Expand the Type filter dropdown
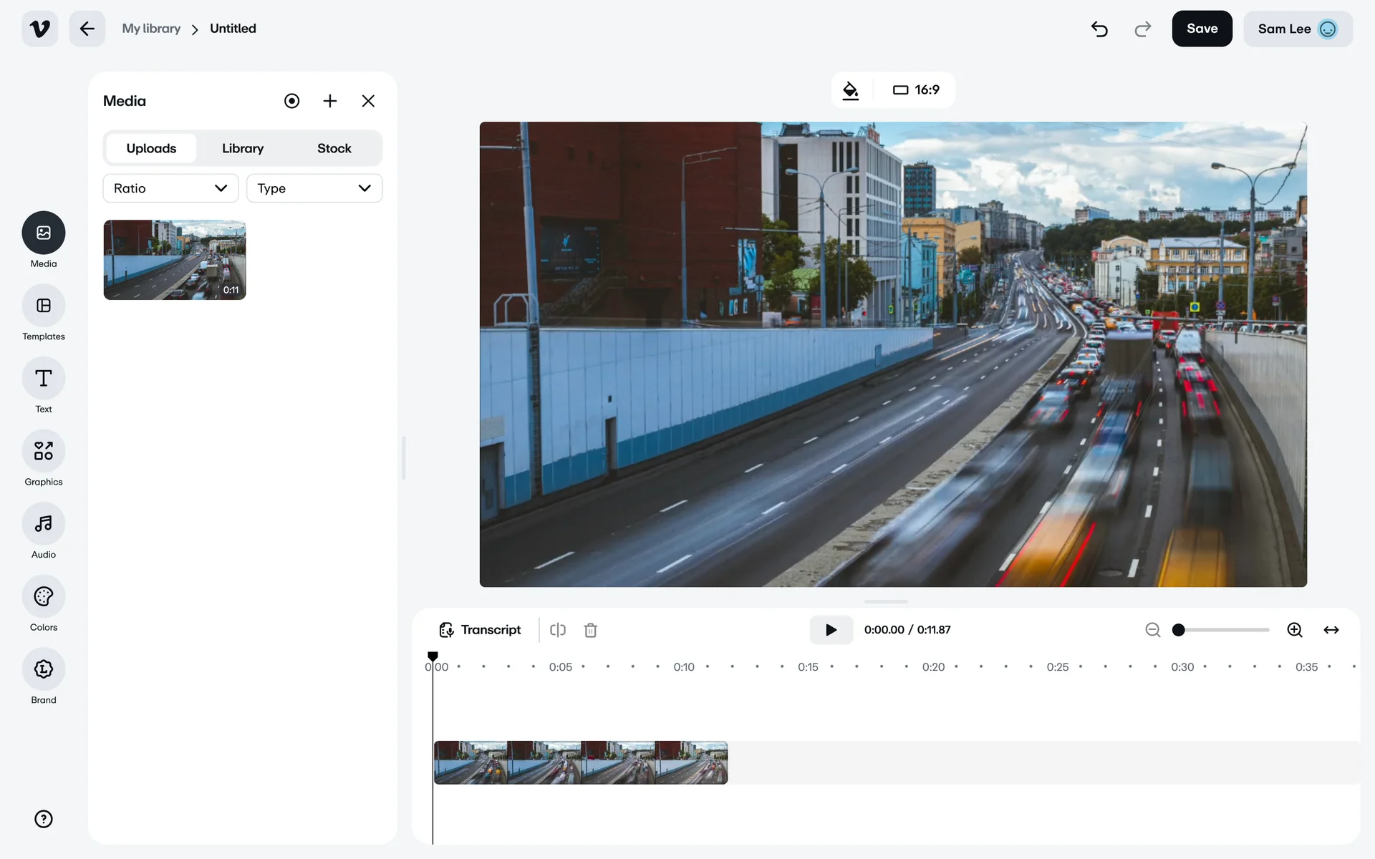This screenshot has height=859, width=1375. [314, 188]
